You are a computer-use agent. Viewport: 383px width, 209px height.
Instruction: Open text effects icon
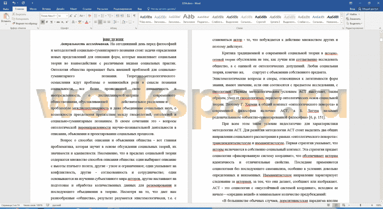(x=73, y=22)
